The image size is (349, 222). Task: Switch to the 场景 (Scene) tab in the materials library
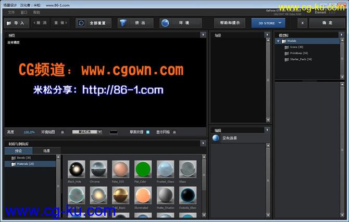click(x=46, y=151)
